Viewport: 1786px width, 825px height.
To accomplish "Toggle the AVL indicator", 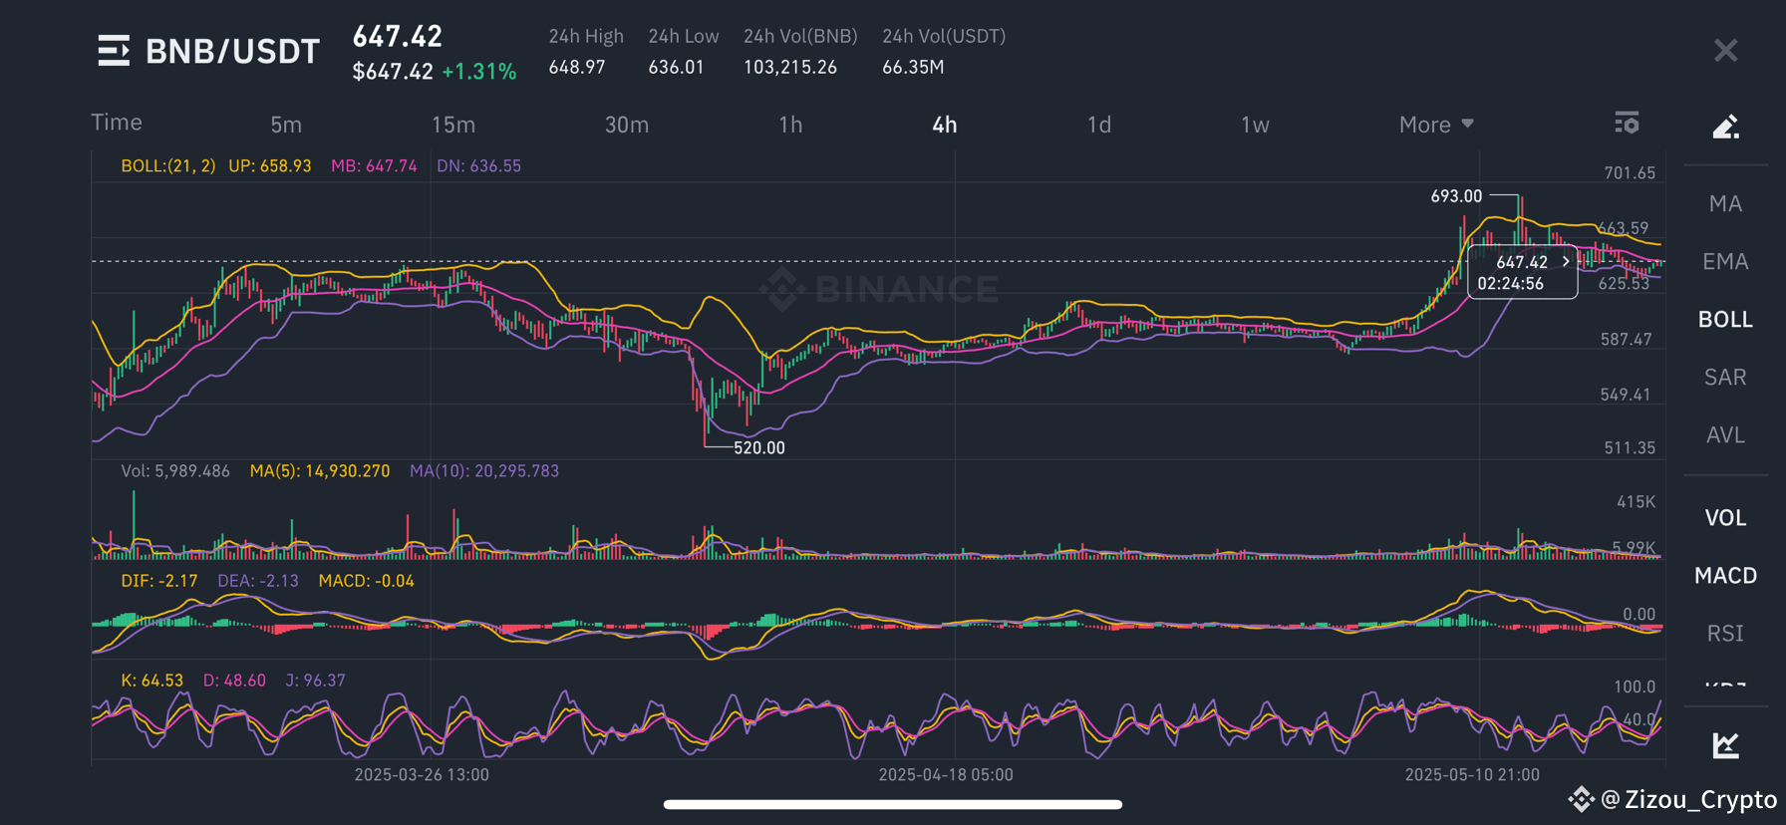I will click(1725, 435).
